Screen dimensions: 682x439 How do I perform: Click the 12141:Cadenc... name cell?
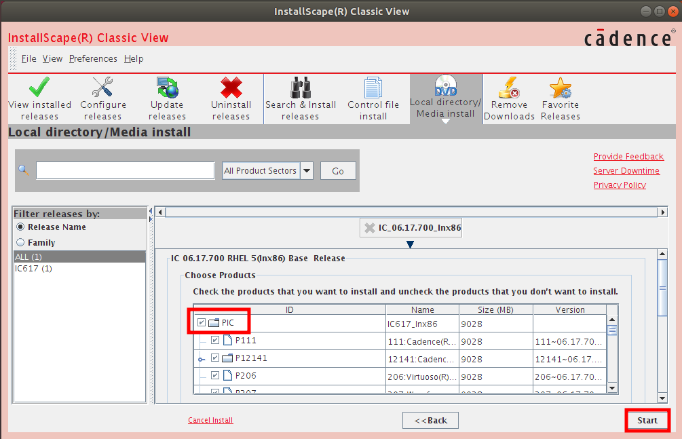(x=422, y=359)
